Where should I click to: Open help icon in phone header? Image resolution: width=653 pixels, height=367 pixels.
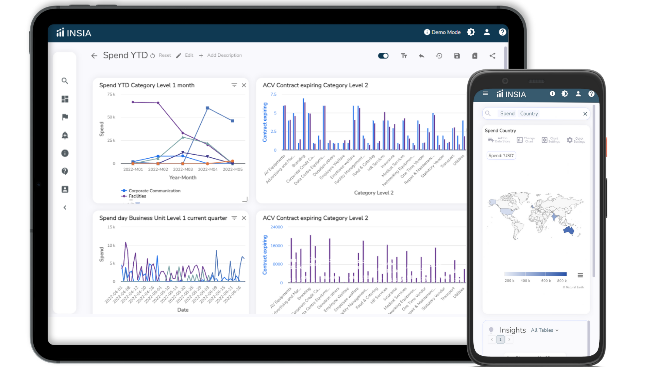(591, 94)
